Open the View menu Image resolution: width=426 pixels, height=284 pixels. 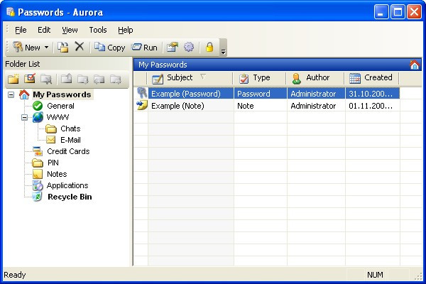(x=70, y=30)
